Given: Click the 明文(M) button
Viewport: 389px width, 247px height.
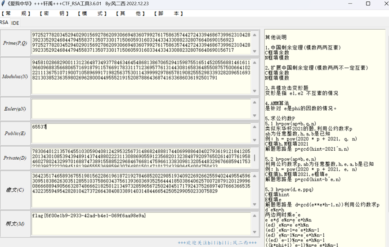Looking at the screenshot, I should click(15, 224).
